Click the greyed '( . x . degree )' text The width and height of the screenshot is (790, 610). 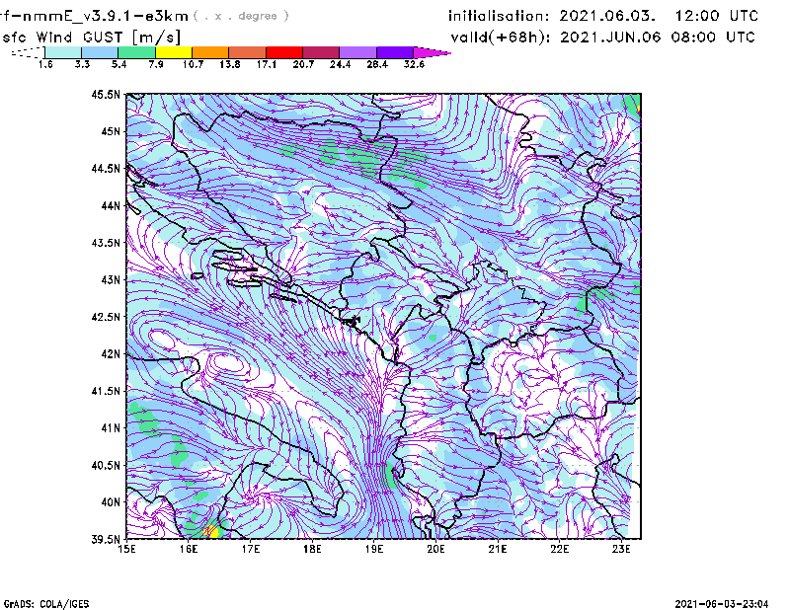241,16
